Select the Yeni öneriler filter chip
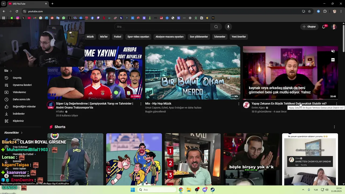The image size is (345, 194). click(x=239, y=37)
